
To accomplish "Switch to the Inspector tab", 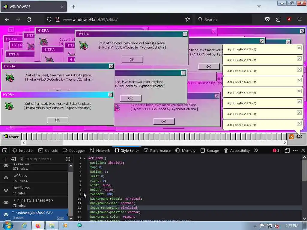I will pyautogui.click(x=23, y=150).
